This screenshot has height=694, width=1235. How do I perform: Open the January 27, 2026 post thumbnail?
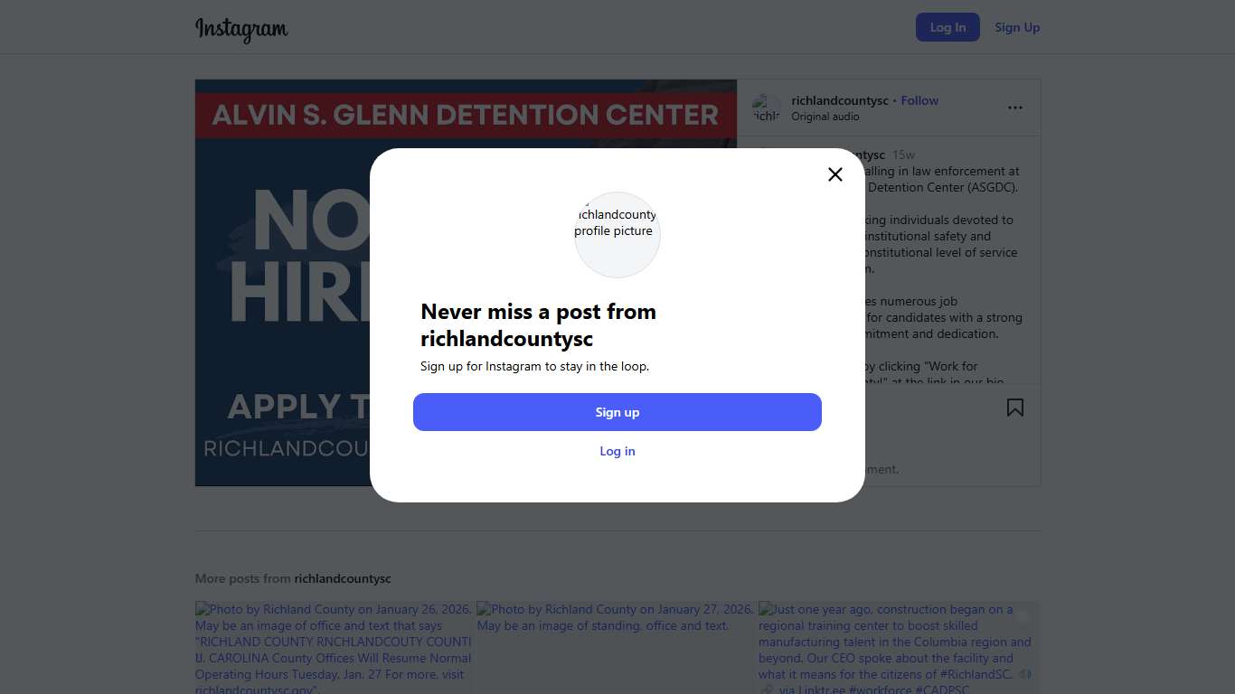pos(615,647)
